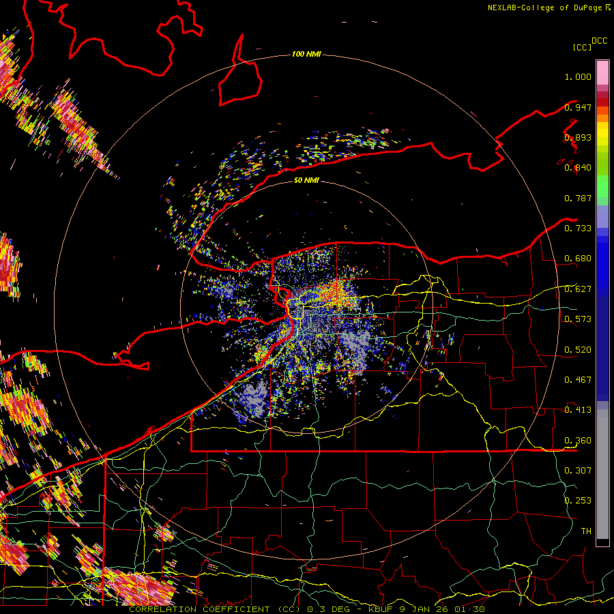This screenshot has width=614, height=614.
Task: Click the 0.467 scale value
Action: coord(578,380)
